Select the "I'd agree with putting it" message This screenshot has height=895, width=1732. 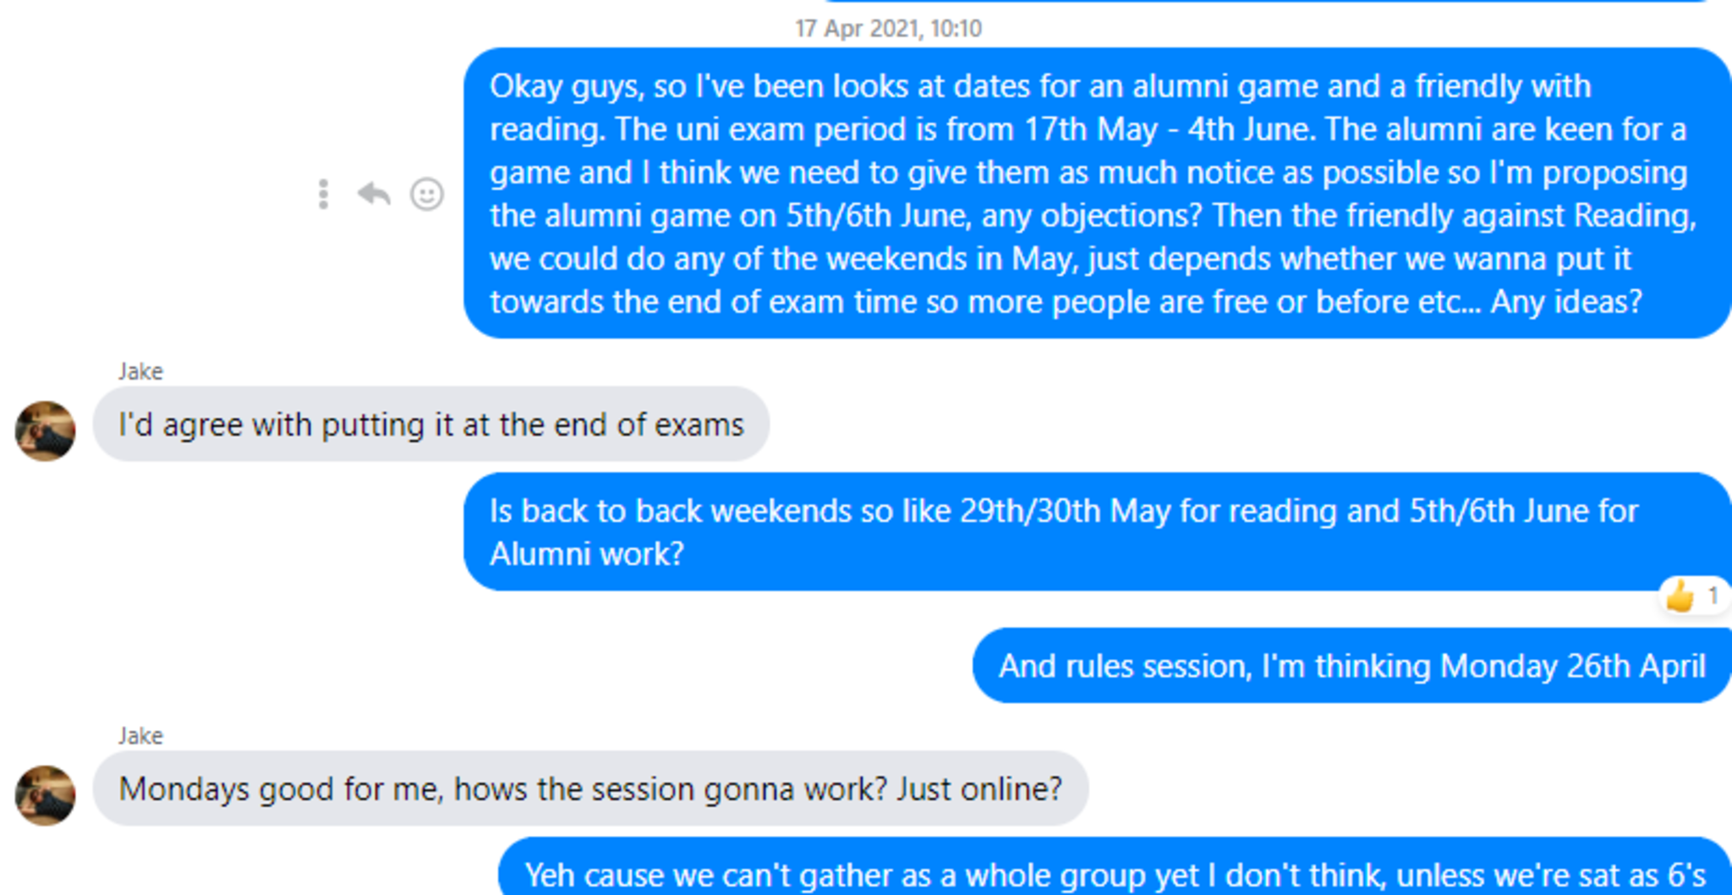pos(430,425)
